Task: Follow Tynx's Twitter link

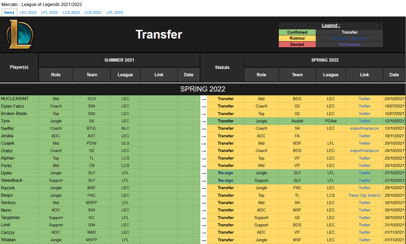Action: [x=364, y=121]
